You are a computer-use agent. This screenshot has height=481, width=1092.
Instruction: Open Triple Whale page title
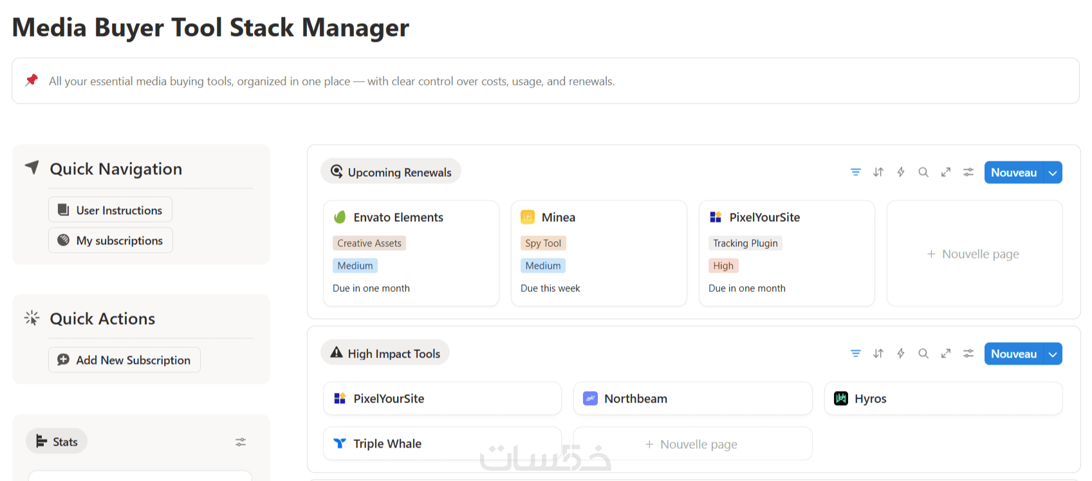coord(387,444)
